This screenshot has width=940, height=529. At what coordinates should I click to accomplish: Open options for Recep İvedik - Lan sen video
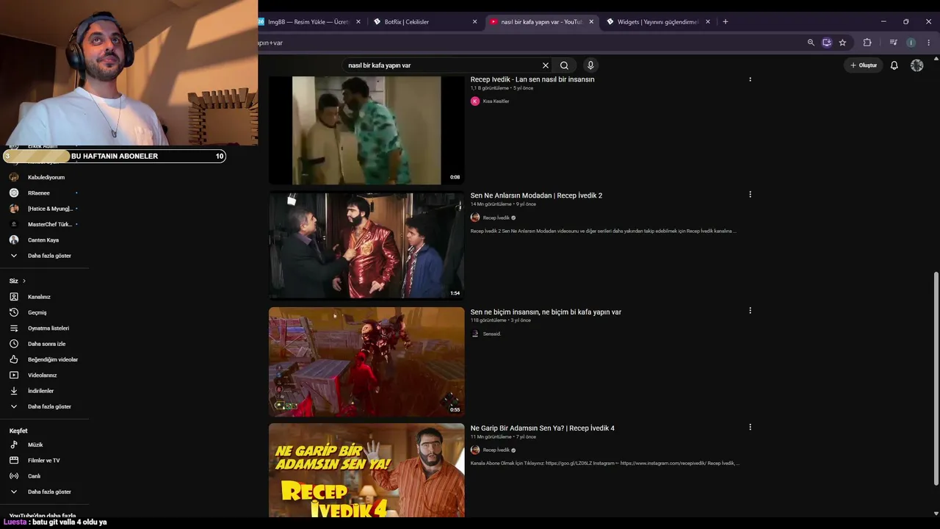coord(750,79)
